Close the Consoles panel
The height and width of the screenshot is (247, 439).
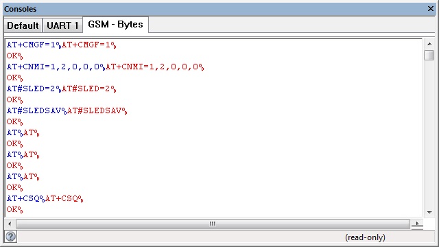[x=431, y=9]
